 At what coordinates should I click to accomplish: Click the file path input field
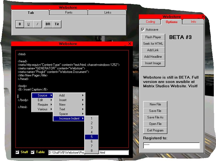pos(88,153)
